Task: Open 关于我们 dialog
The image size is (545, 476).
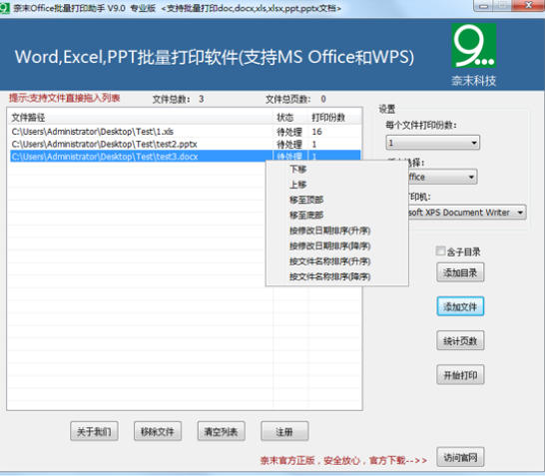Action: click(x=94, y=431)
